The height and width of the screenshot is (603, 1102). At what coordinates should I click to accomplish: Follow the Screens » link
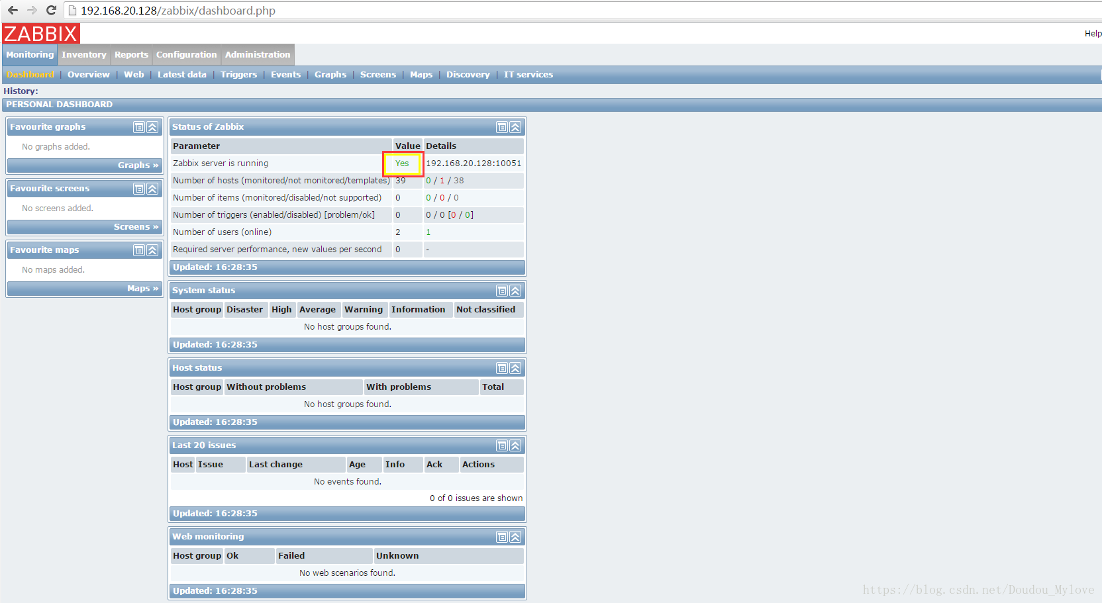136,227
